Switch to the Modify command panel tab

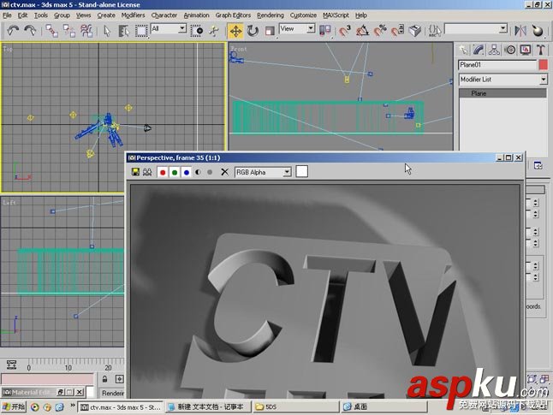coord(479,50)
